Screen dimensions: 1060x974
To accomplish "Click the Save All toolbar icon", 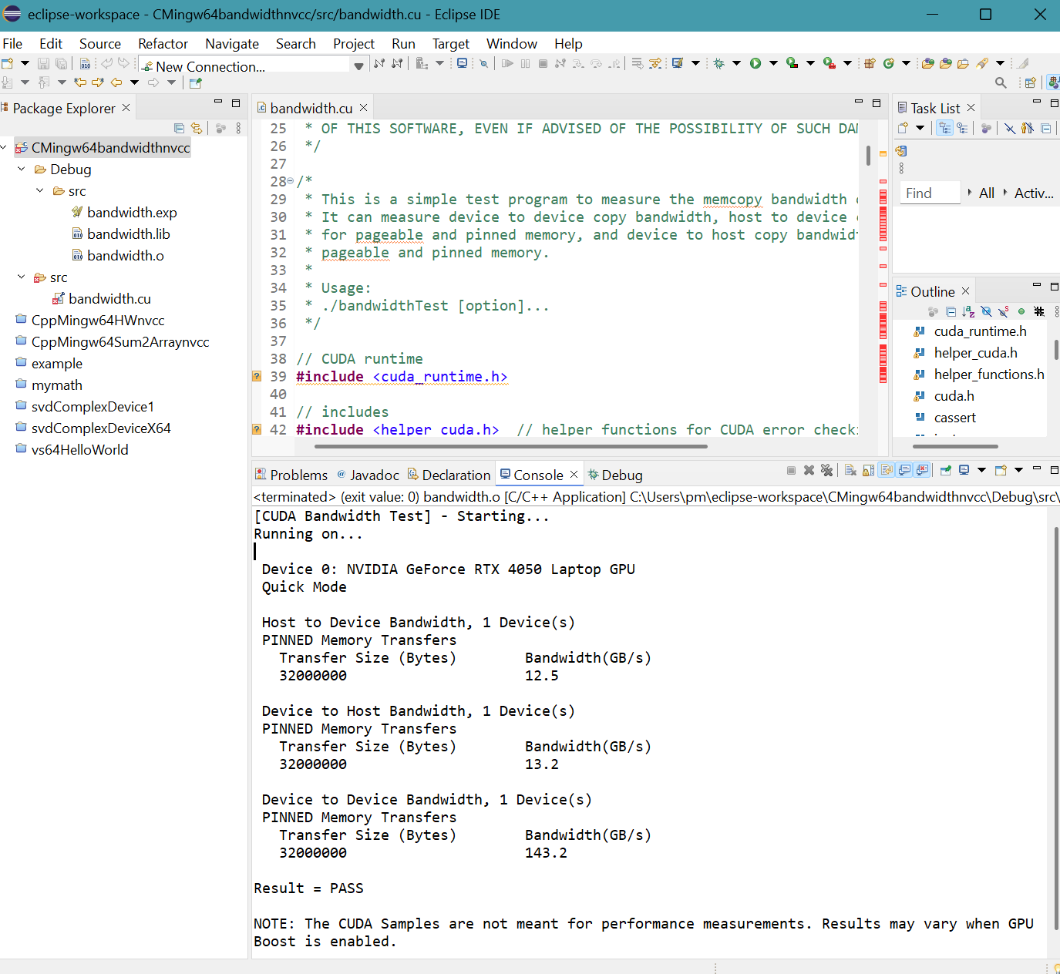I will tap(61, 63).
